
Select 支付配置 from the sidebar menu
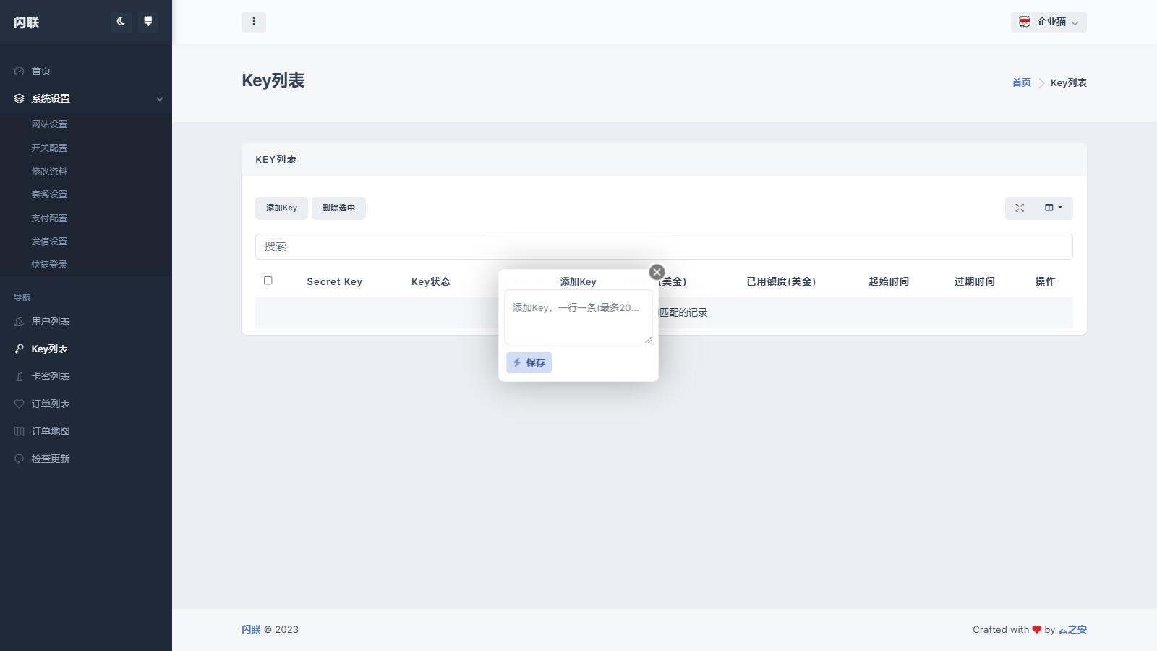[49, 218]
